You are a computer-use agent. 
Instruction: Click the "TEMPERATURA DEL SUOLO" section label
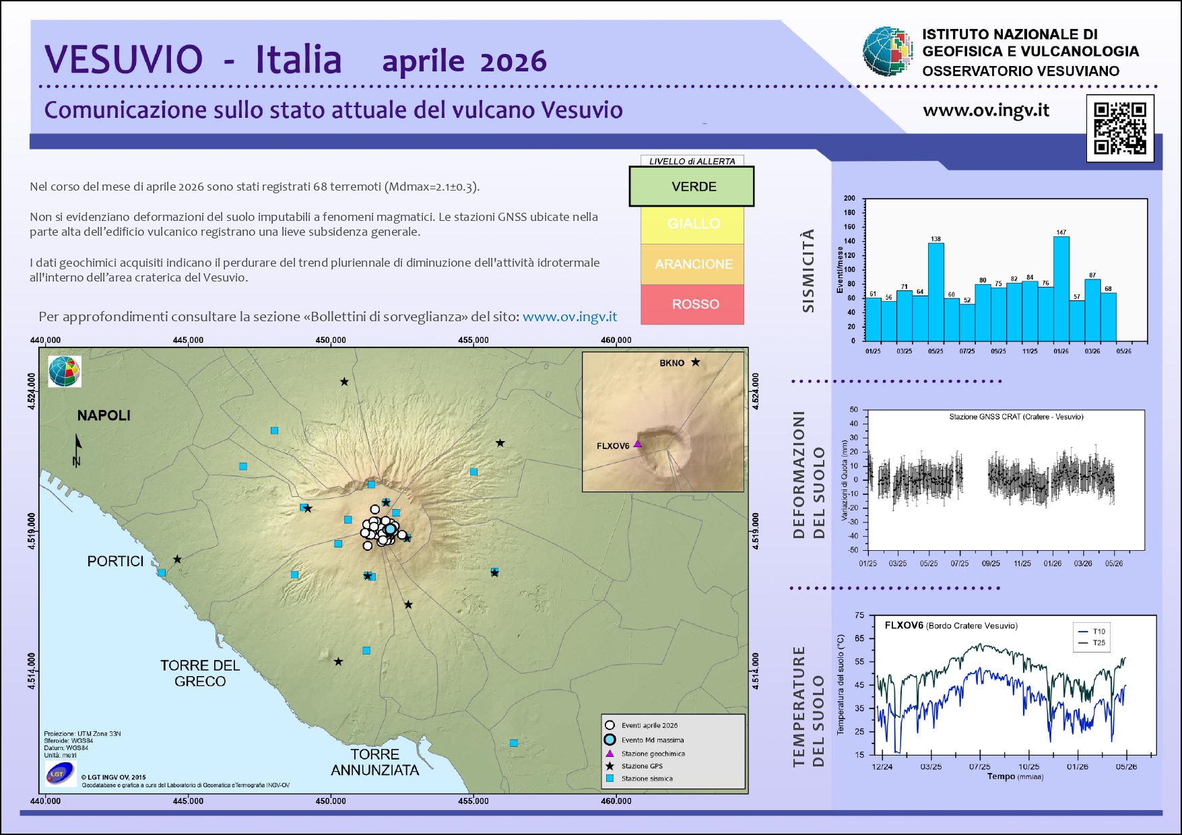pyautogui.click(x=809, y=706)
